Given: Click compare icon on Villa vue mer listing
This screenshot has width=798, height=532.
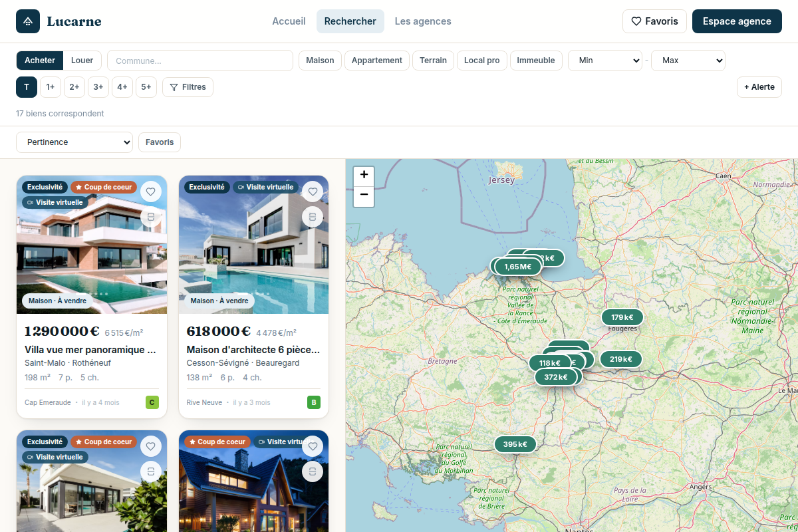Looking at the screenshot, I should [x=151, y=217].
